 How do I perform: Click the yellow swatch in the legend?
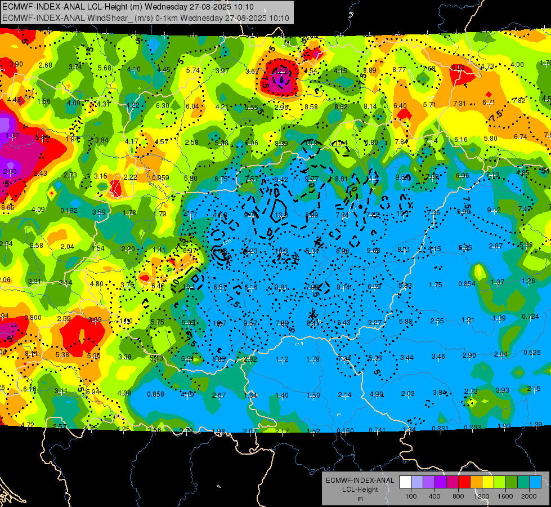(x=488, y=482)
